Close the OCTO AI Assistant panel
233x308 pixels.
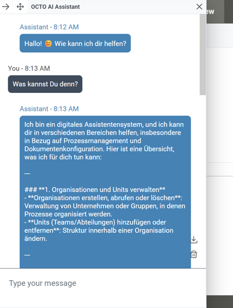click(199, 7)
